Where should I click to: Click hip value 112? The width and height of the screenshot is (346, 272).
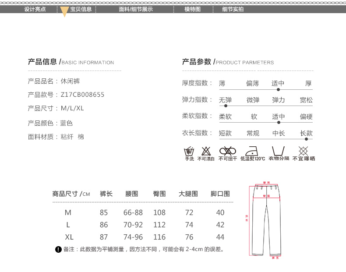tap(159, 225)
